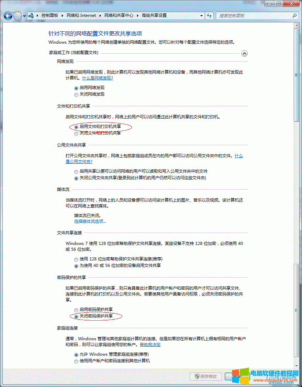This screenshot has height=387, width=302.
Task: Enable 启用密码保护共享 option
Action: coord(76,310)
